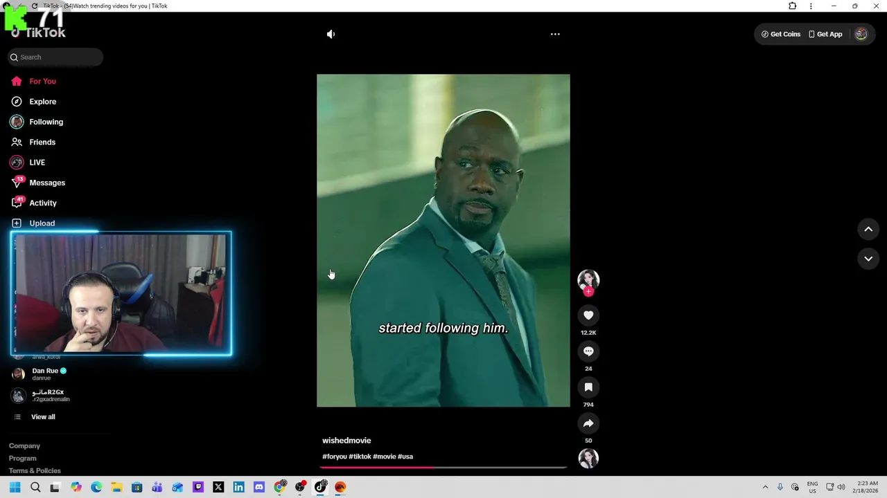Click the Search field in the sidebar

[55, 57]
